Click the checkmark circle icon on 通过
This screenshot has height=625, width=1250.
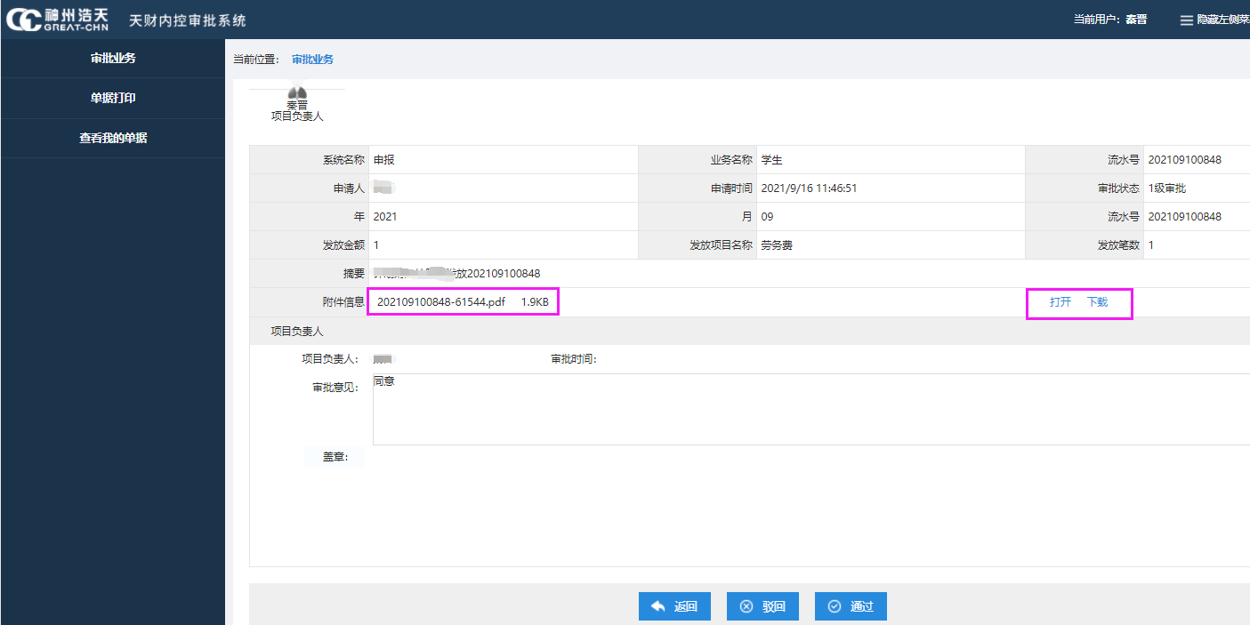click(835, 606)
